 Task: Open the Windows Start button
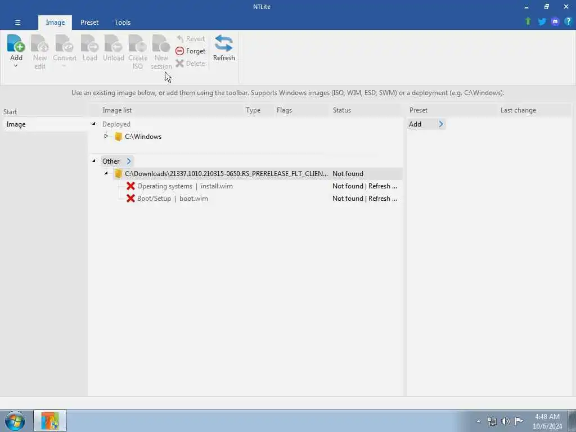(x=15, y=421)
